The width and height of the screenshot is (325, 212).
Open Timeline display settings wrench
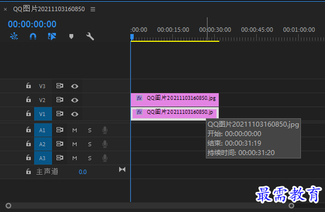coord(90,36)
